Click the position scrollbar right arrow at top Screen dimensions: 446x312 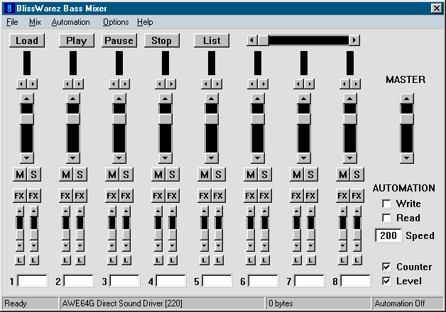pyautogui.click(x=354, y=40)
